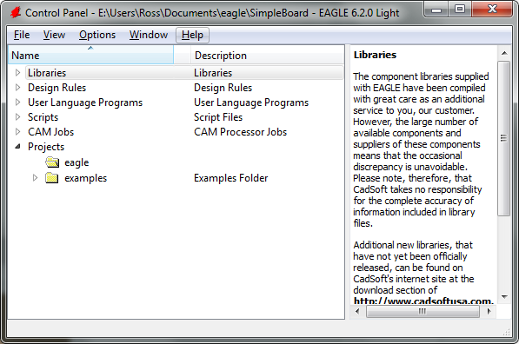Click the Description column header
The height and width of the screenshot is (344, 519).
coord(268,55)
